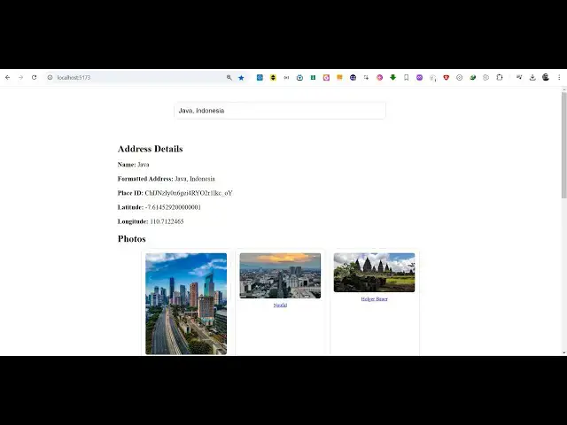567x425 pixels.
Task: Follow the attribution link under city aerial photo
Action: click(280, 305)
